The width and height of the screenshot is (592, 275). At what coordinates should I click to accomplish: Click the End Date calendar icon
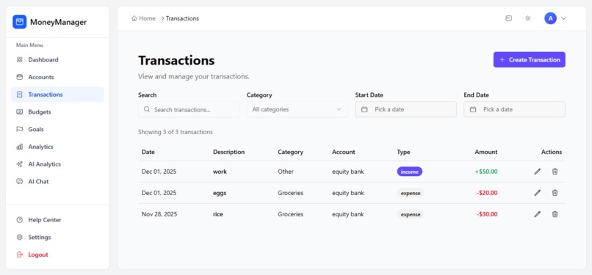[473, 109]
